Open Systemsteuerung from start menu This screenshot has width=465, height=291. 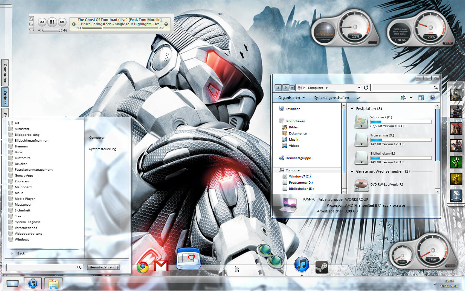[103, 149]
